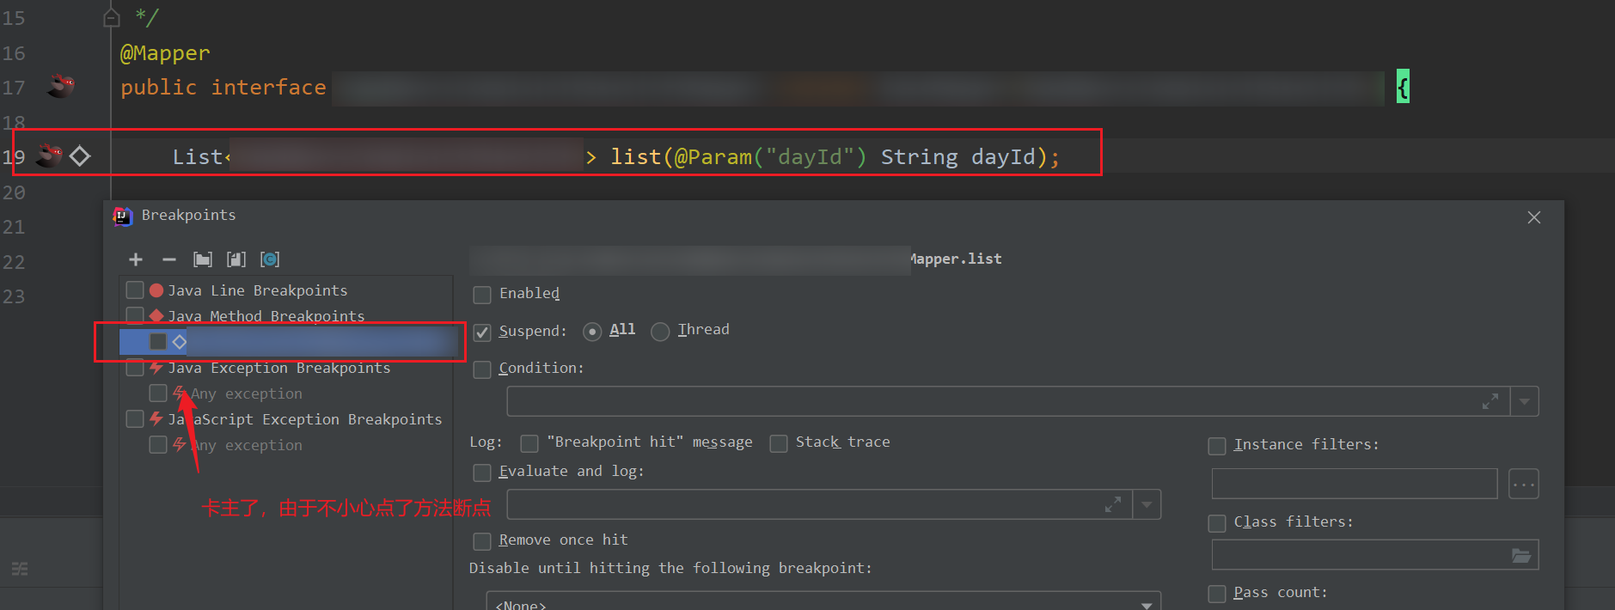Enable Remove once hit checkbox
The width and height of the screenshot is (1615, 610).
[482, 541]
